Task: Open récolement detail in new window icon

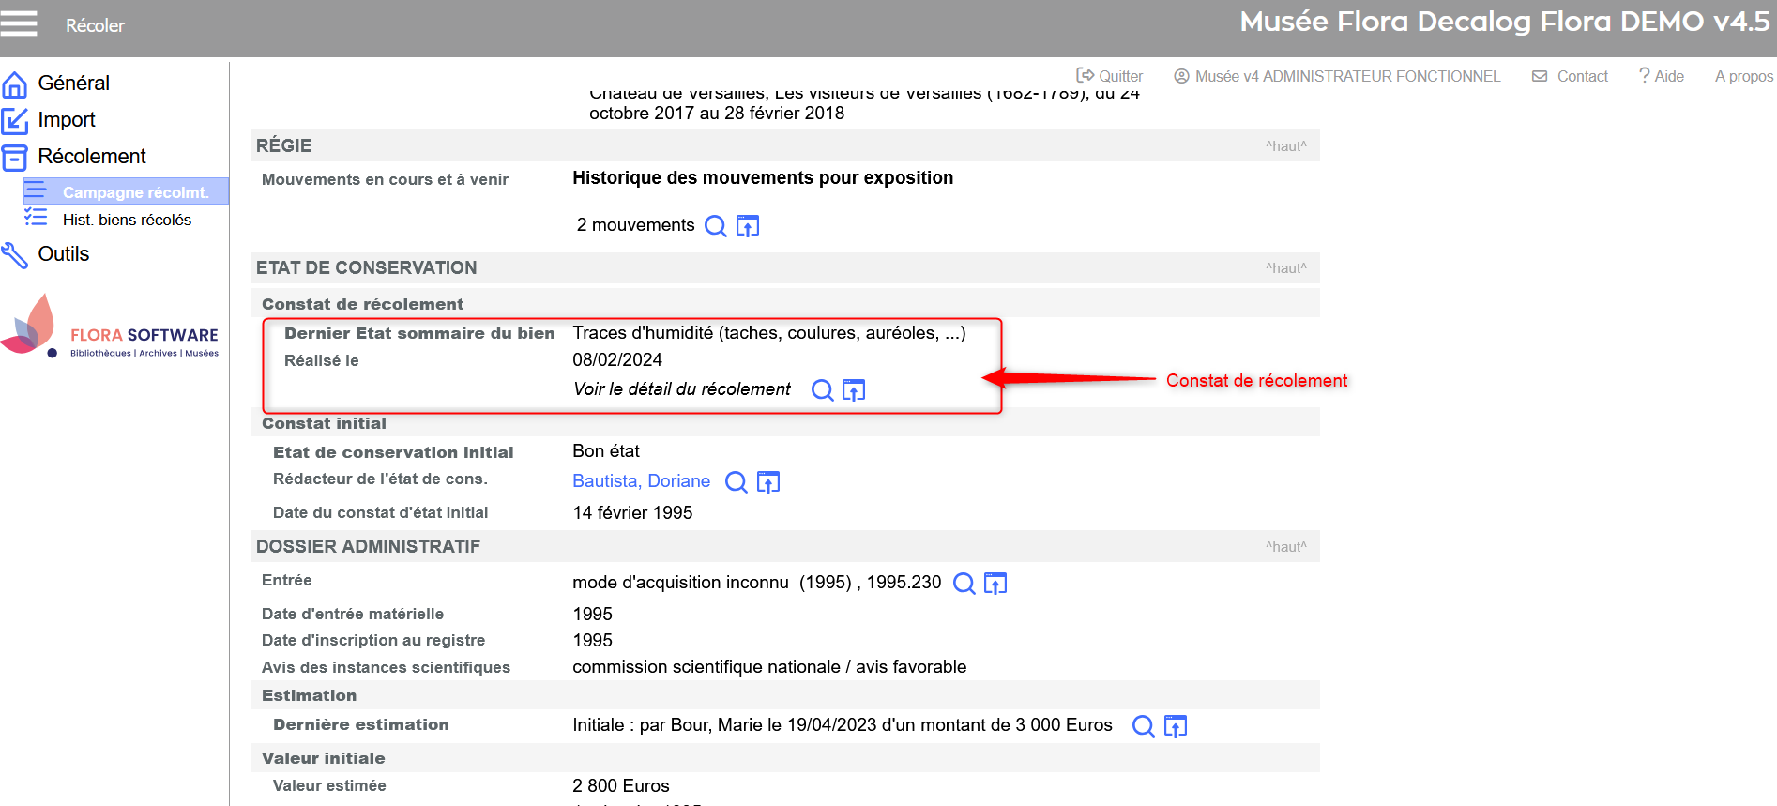Action: click(854, 390)
